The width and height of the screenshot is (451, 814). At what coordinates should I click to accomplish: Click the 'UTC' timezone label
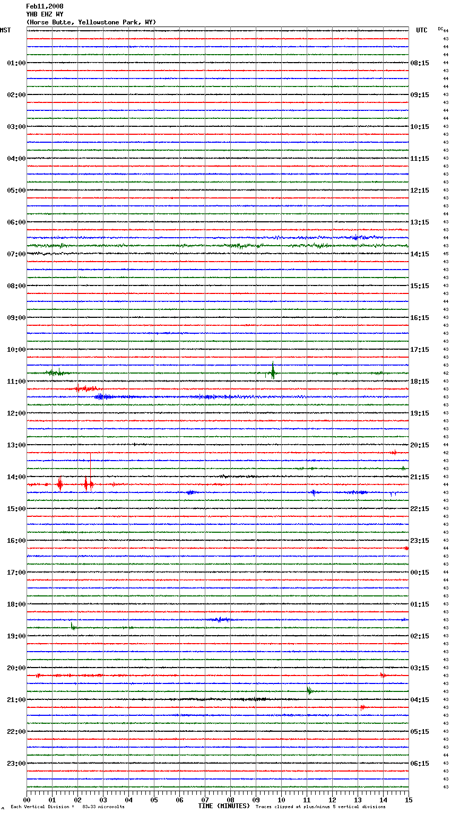pyautogui.click(x=422, y=30)
